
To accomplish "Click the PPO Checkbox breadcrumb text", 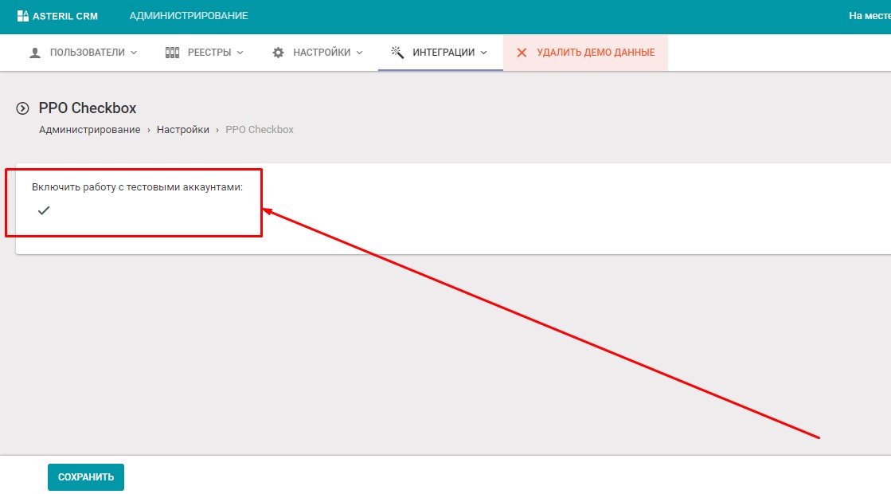I will pyautogui.click(x=260, y=130).
